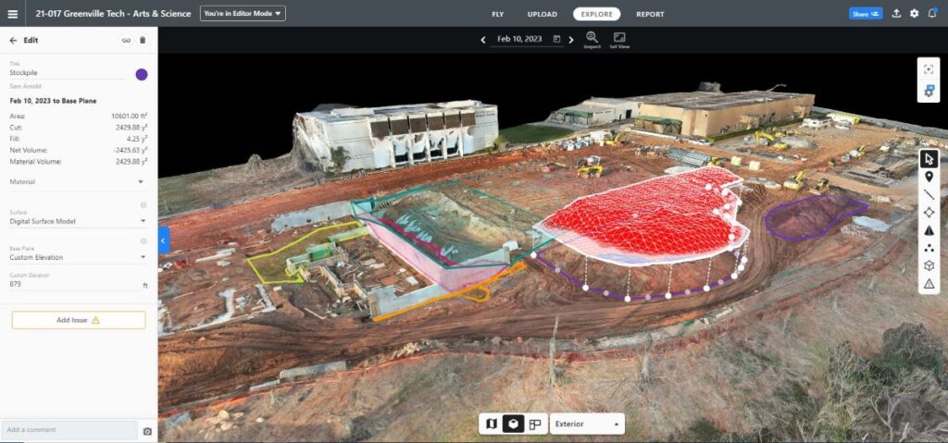Click the Set View icon
Image resolution: width=948 pixels, height=443 pixels.
619,39
